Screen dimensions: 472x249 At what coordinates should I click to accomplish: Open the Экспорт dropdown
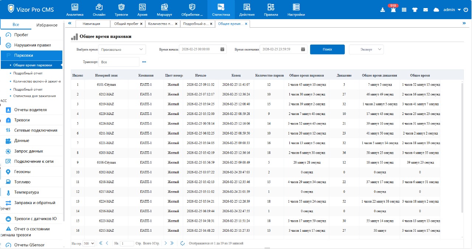tap(366, 49)
